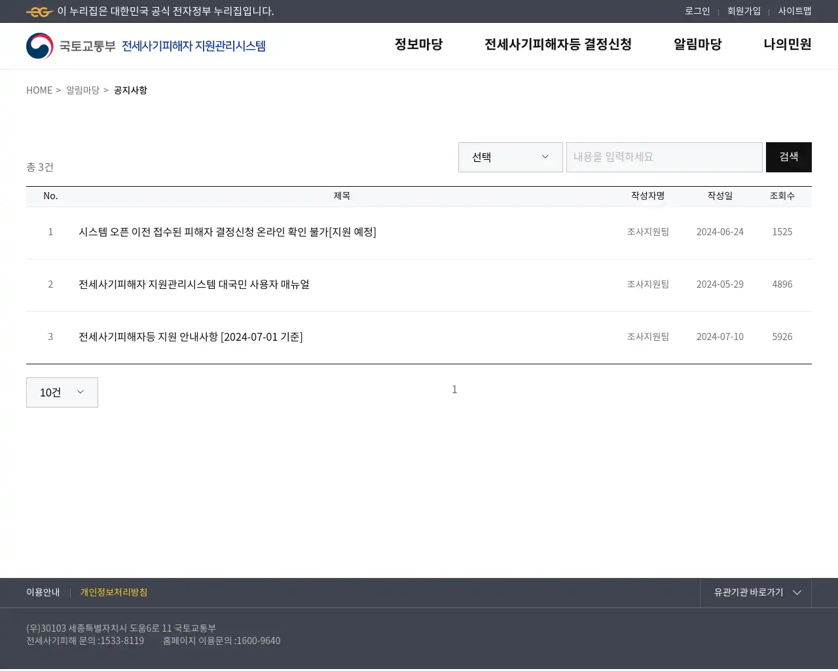Click the footer address 세종특별자치시 도움6로 11
Screen dimensions: 838x671
[x=120, y=628]
